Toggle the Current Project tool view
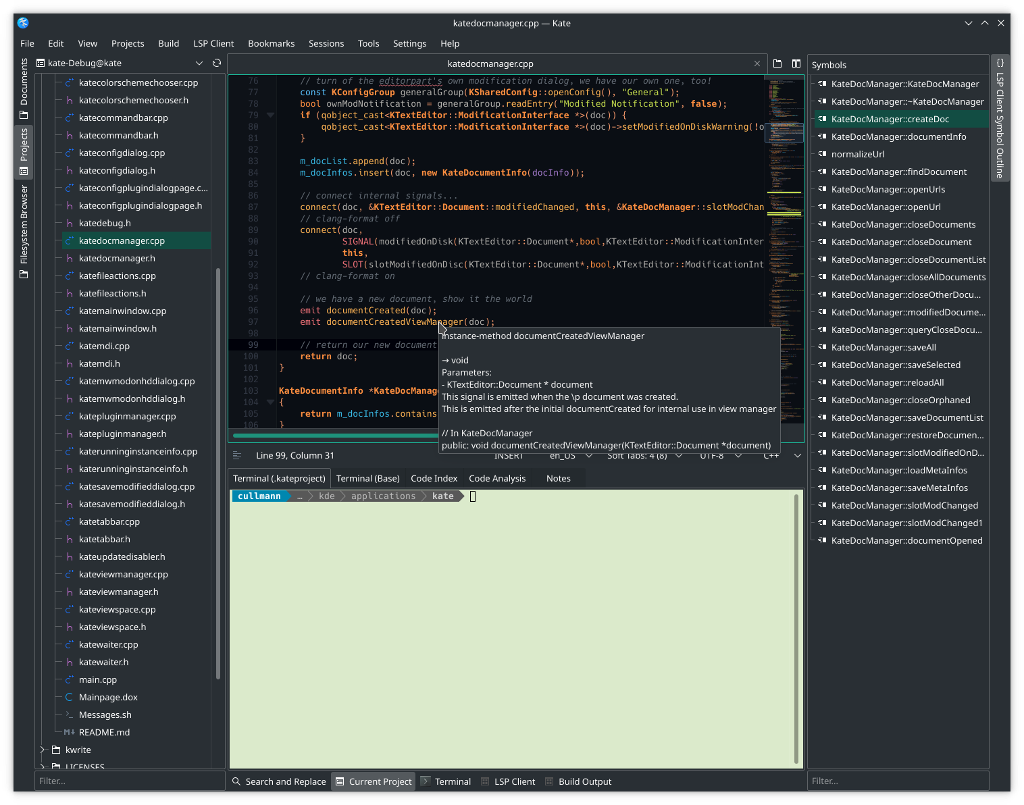Screen dimensions: 1024x805 coord(374,781)
